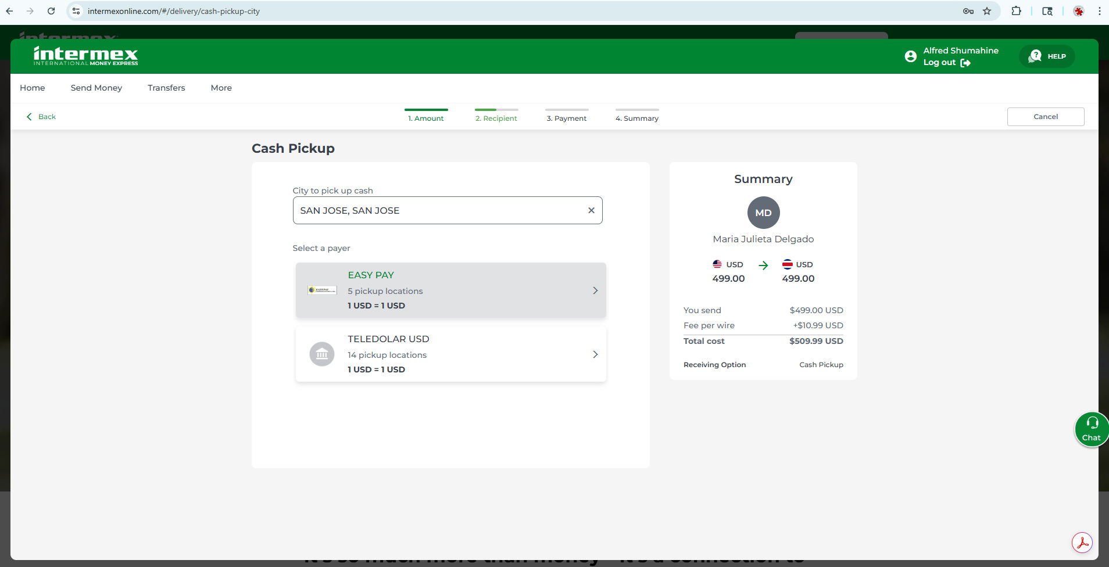Click the HELP button

(1047, 56)
